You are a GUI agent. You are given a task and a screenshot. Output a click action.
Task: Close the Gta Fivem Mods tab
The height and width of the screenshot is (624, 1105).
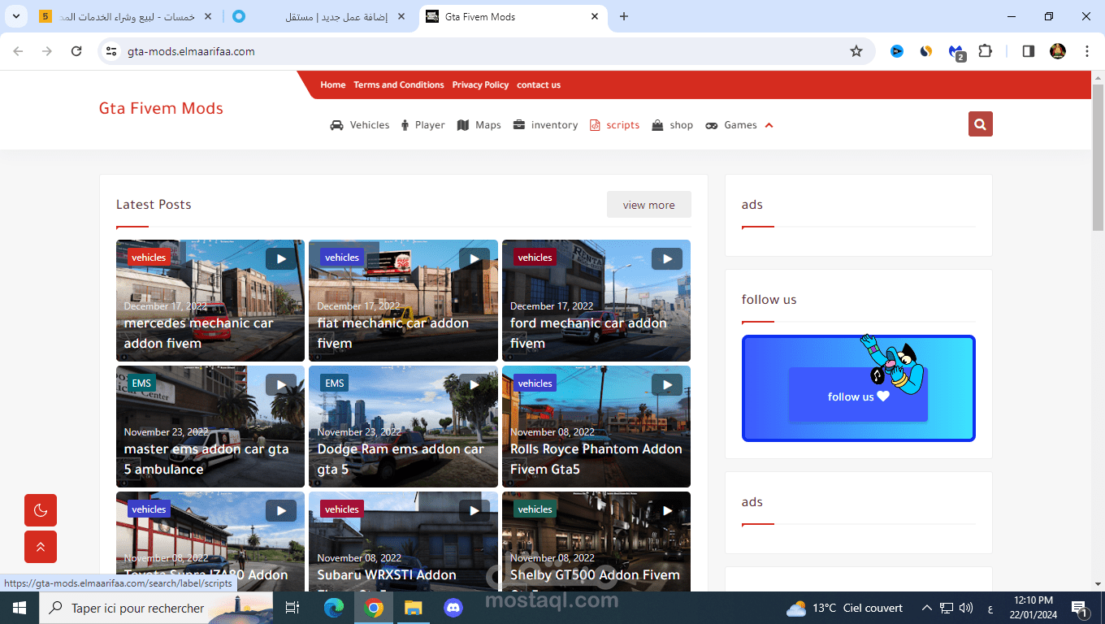point(595,16)
